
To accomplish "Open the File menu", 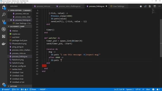I will [1, 3].
